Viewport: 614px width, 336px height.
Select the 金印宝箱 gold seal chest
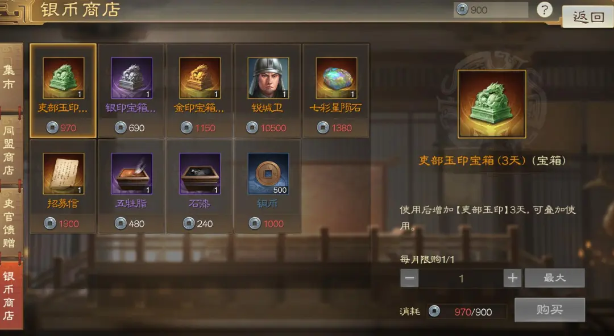point(200,90)
